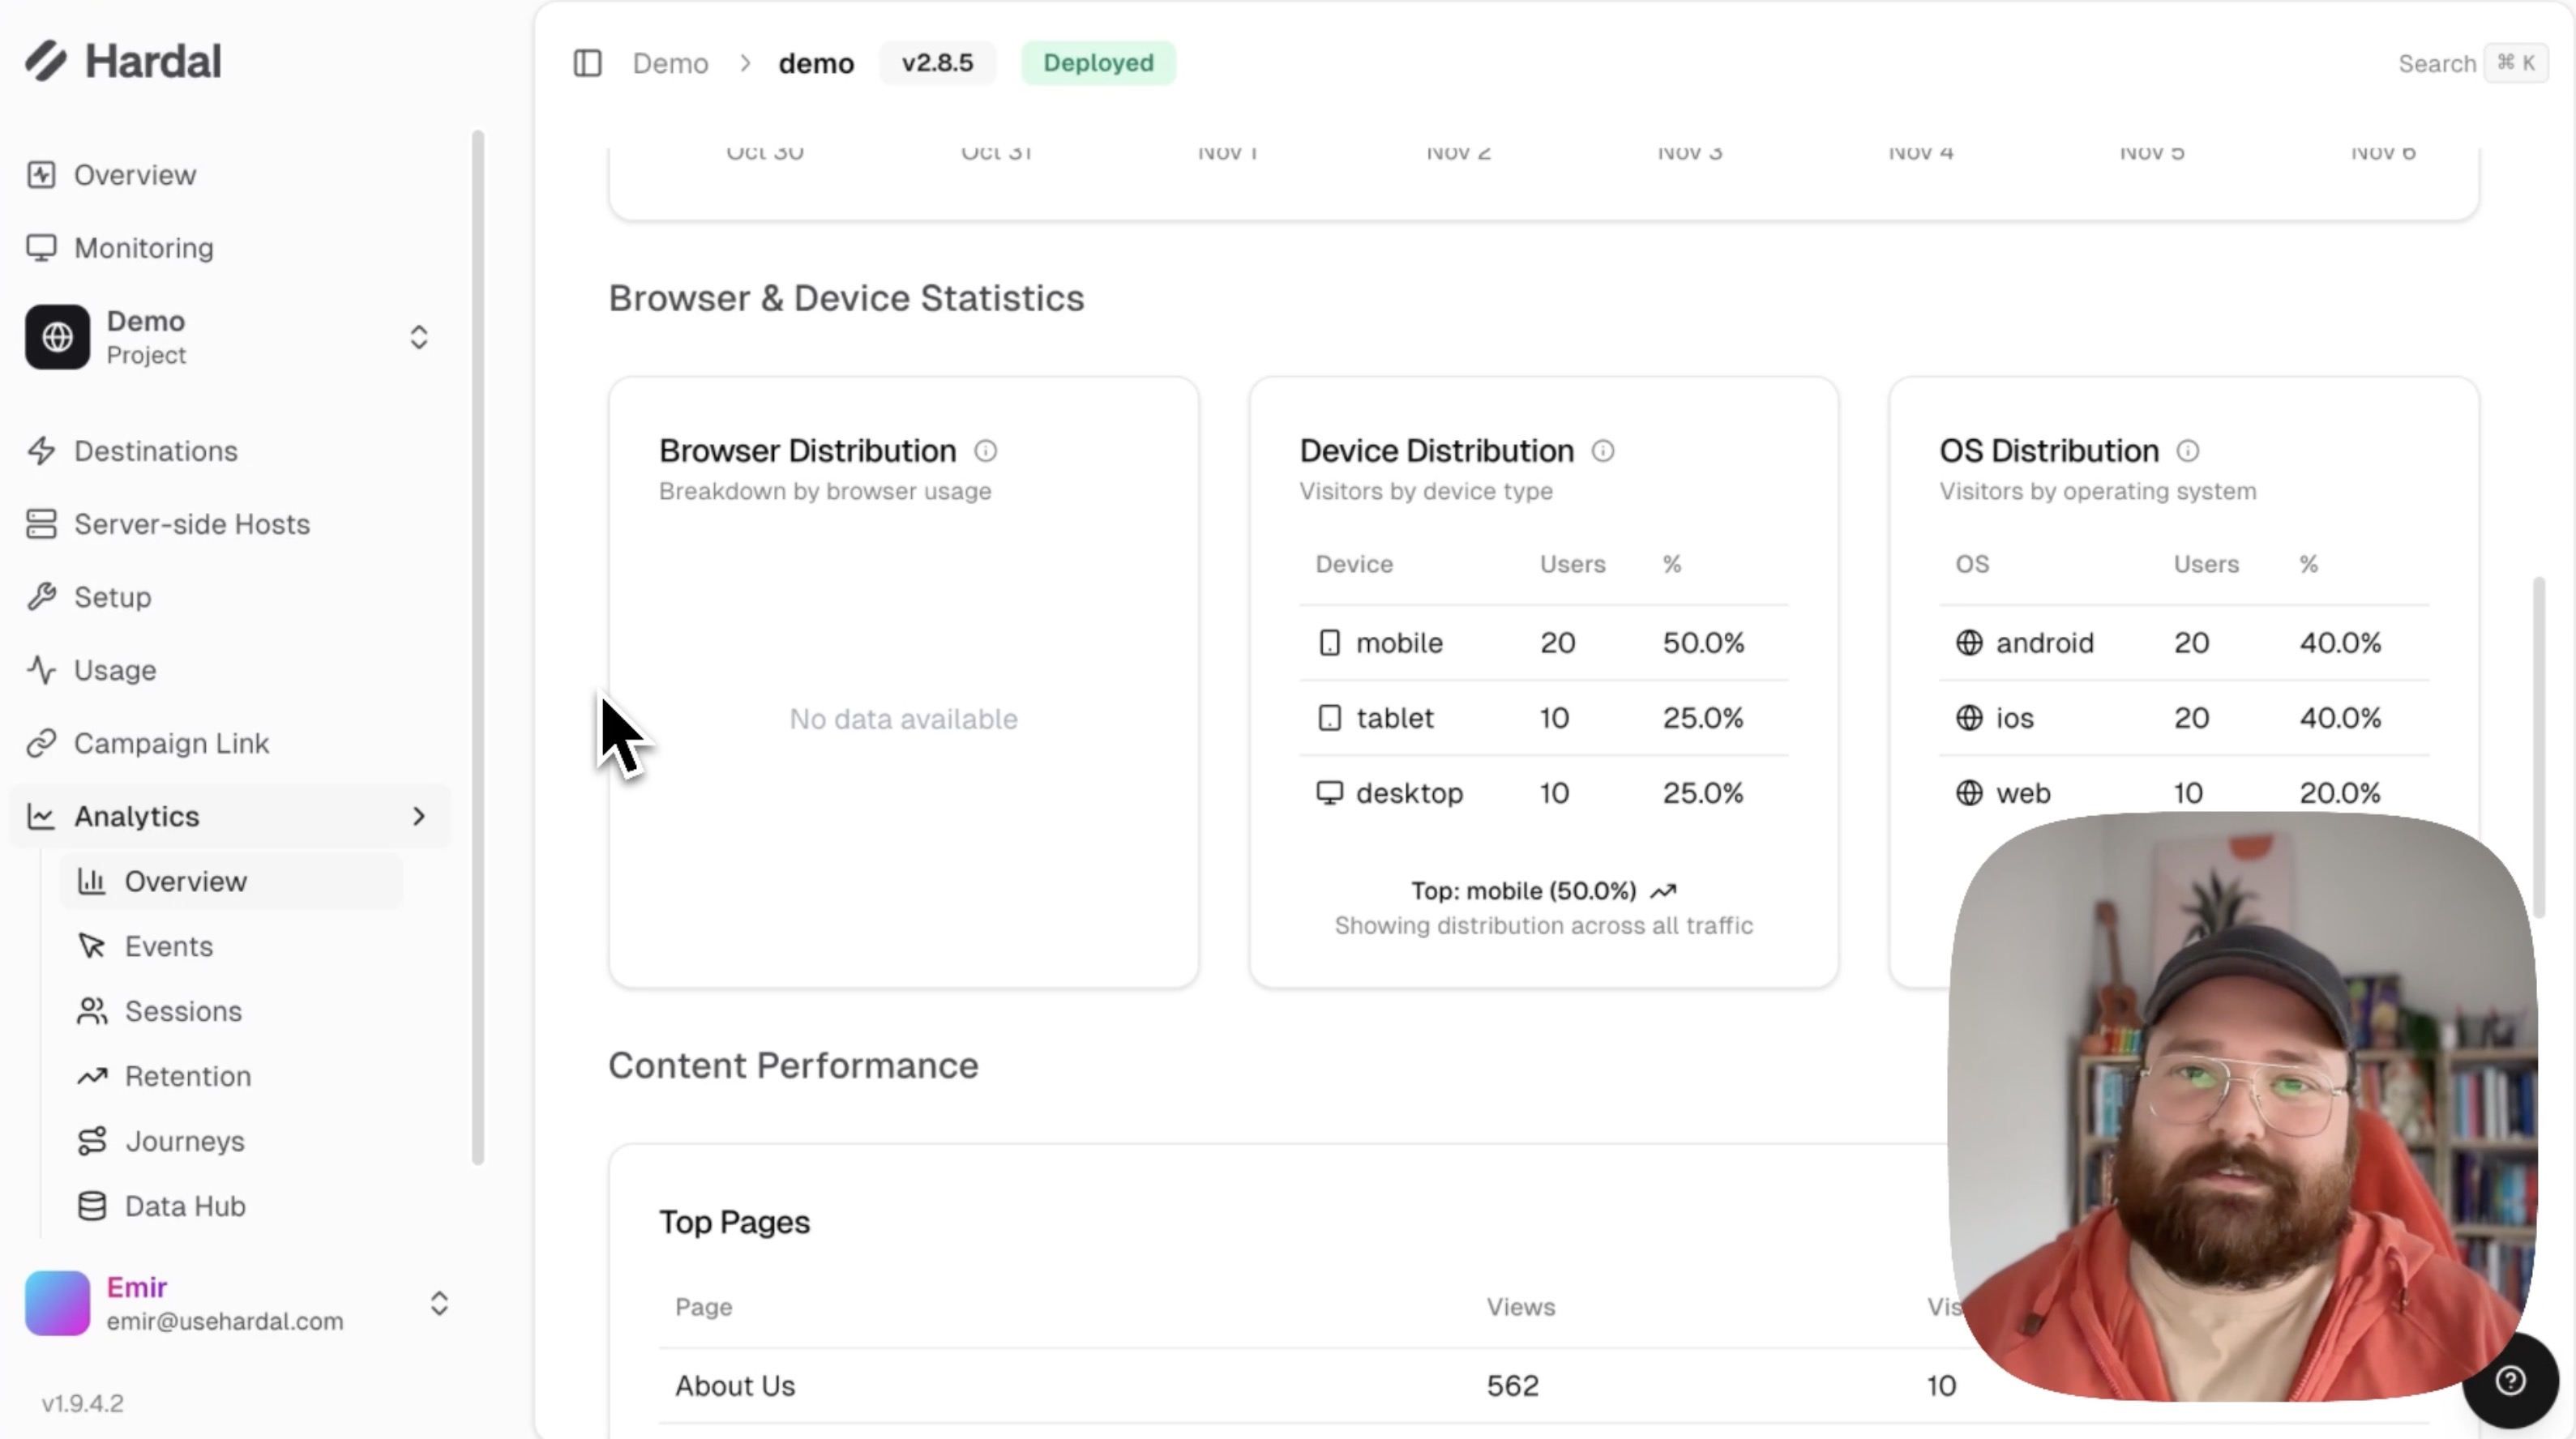Click the Deployed status badge

(x=1098, y=63)
